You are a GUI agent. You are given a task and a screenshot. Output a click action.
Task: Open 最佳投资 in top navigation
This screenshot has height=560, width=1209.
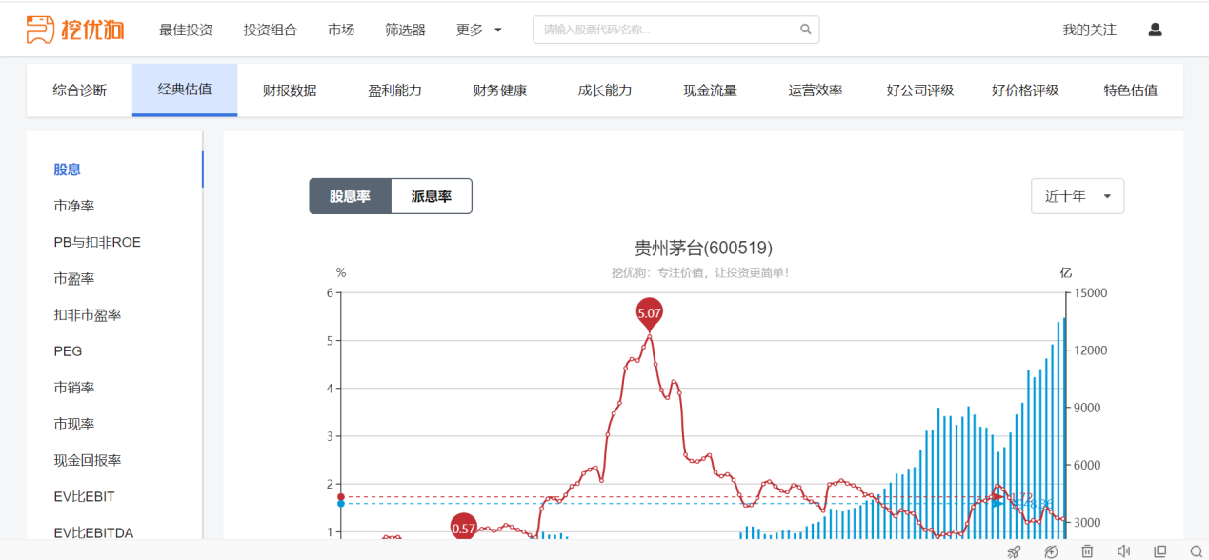click(x=186, y=30)
